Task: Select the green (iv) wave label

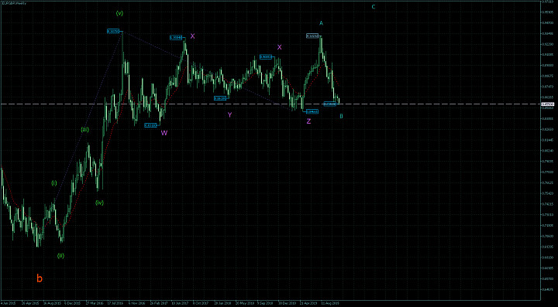Action: 99,203
